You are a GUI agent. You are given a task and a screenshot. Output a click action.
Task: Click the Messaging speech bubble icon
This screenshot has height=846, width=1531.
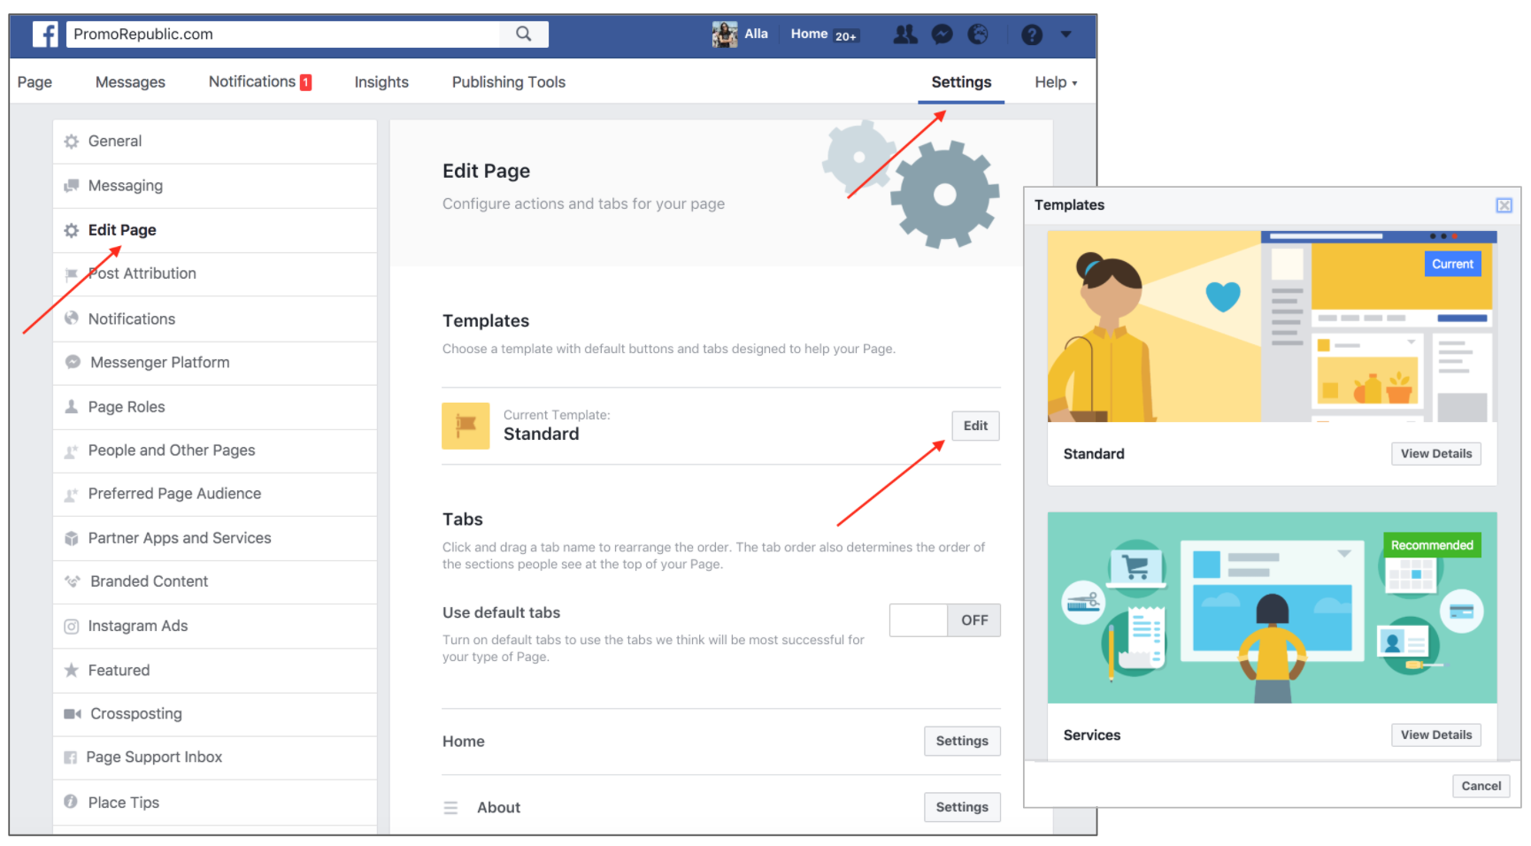coord(72,186)
